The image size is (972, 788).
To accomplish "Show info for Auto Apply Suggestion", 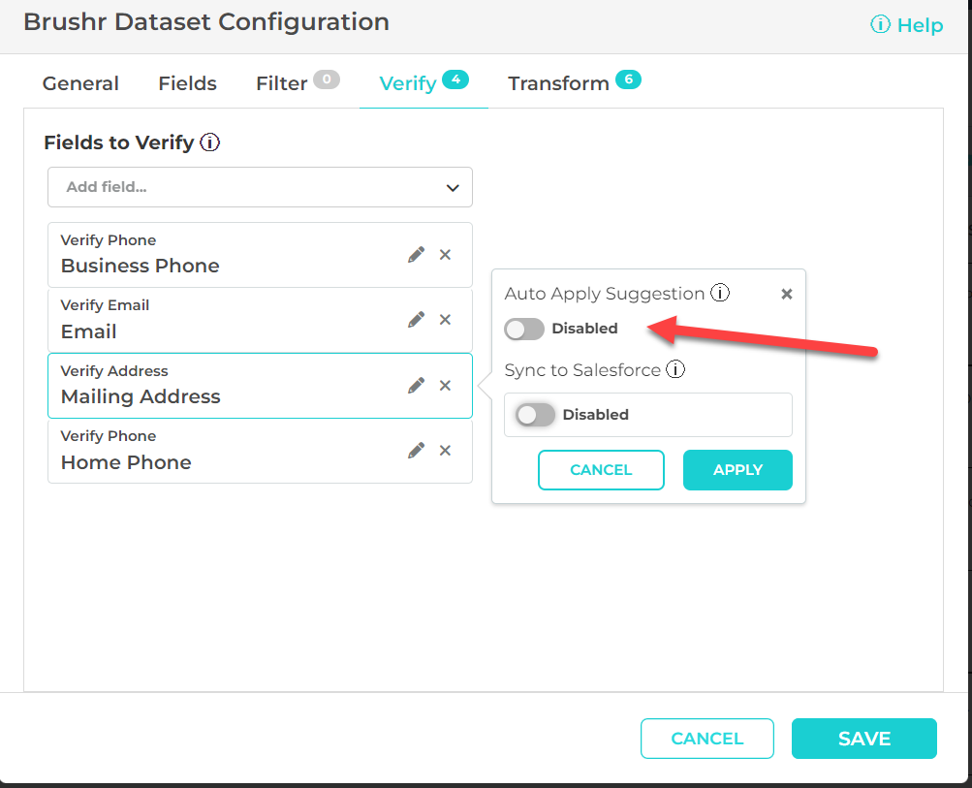I will tap(719, 293).
